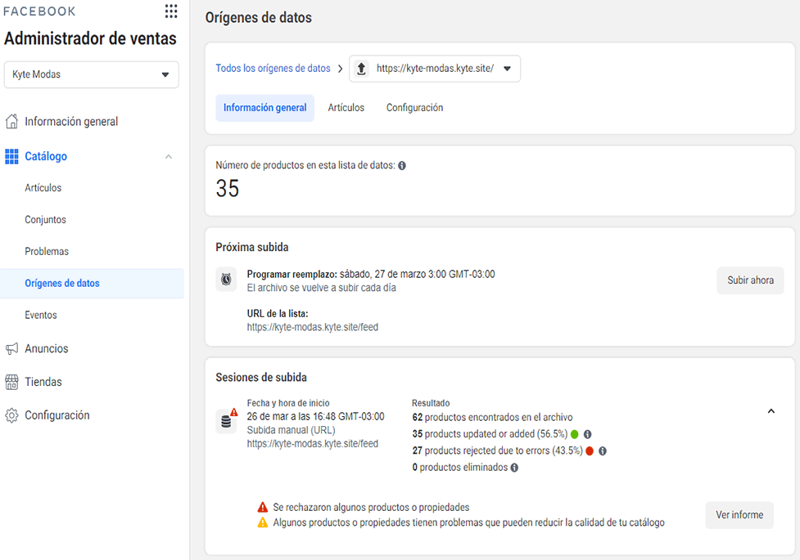Image resolution: width=800 pixels, height=560 pixels.
Task: Click the FACEBOOK logo text
Action: click(40, 11)
